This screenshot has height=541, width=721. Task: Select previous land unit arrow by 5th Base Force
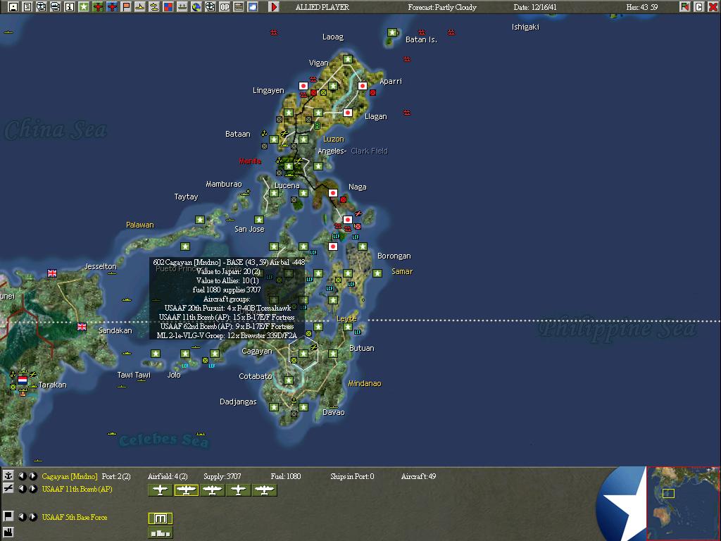tap(22, 516)
